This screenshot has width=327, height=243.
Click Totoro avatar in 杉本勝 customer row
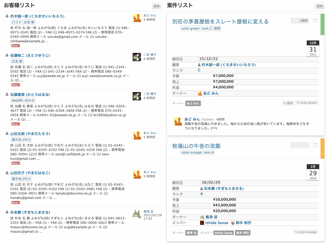click(137, 214)
